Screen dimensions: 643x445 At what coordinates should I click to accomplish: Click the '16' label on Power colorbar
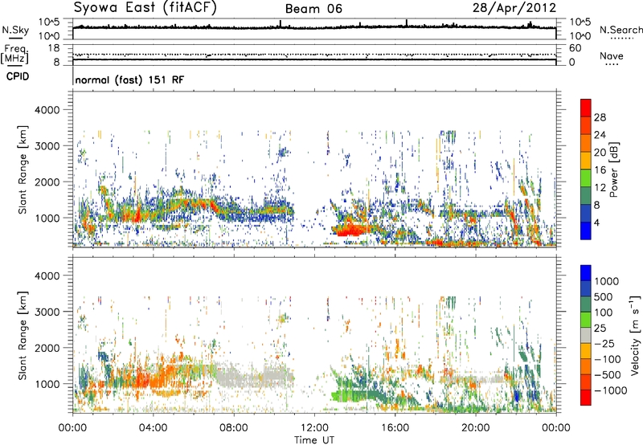[x=600, y=170]
